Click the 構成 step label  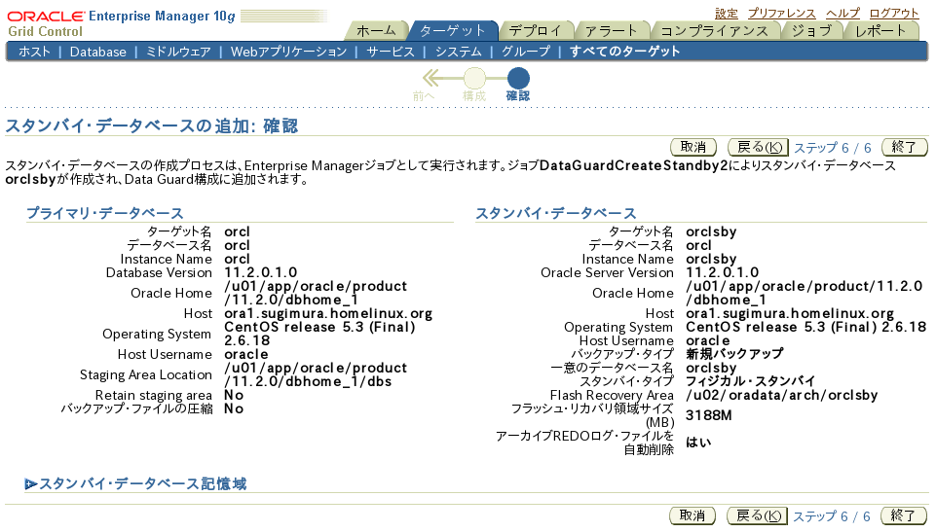(x=474, y=96)
